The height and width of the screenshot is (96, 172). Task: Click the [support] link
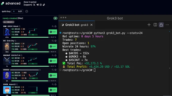(x=28, y=5)
